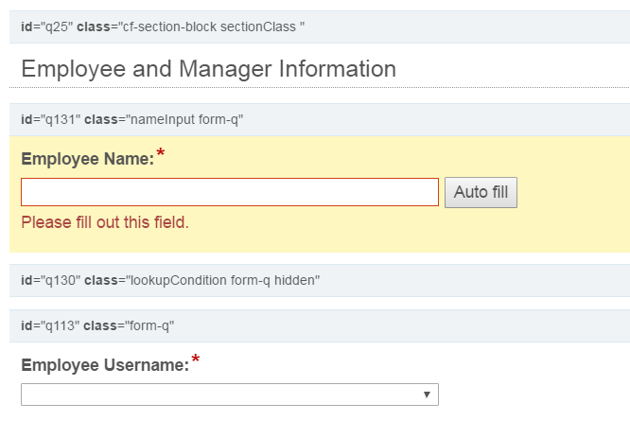Click the empty yellow area below the error message

[320, 242]
